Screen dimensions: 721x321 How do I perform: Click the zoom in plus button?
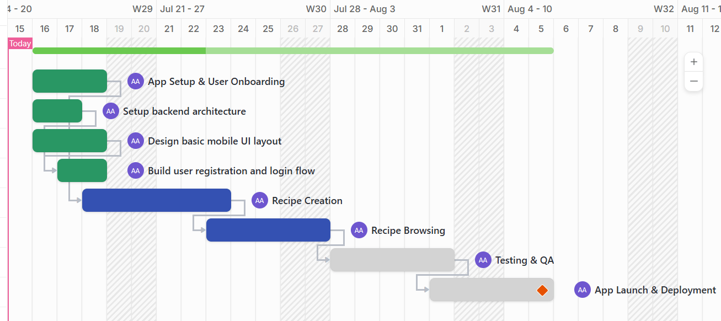pyautogui.click(x=693, y=62)
